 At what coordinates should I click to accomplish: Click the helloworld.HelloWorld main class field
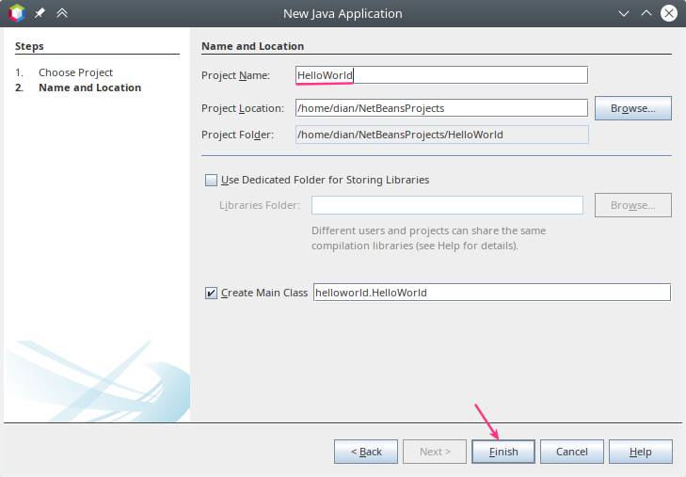click(x=491, y=293)
